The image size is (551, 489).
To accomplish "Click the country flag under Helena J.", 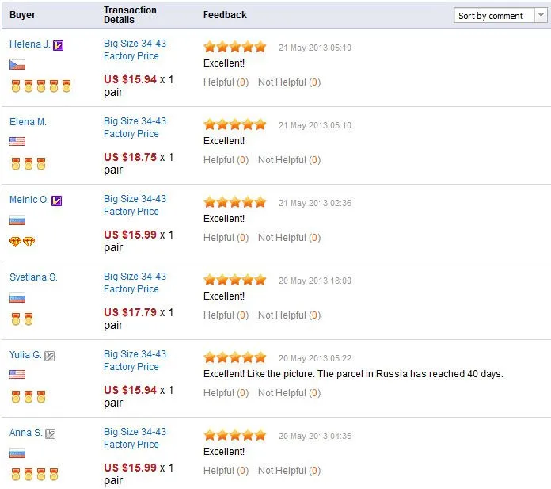I will tap(17, 64).
